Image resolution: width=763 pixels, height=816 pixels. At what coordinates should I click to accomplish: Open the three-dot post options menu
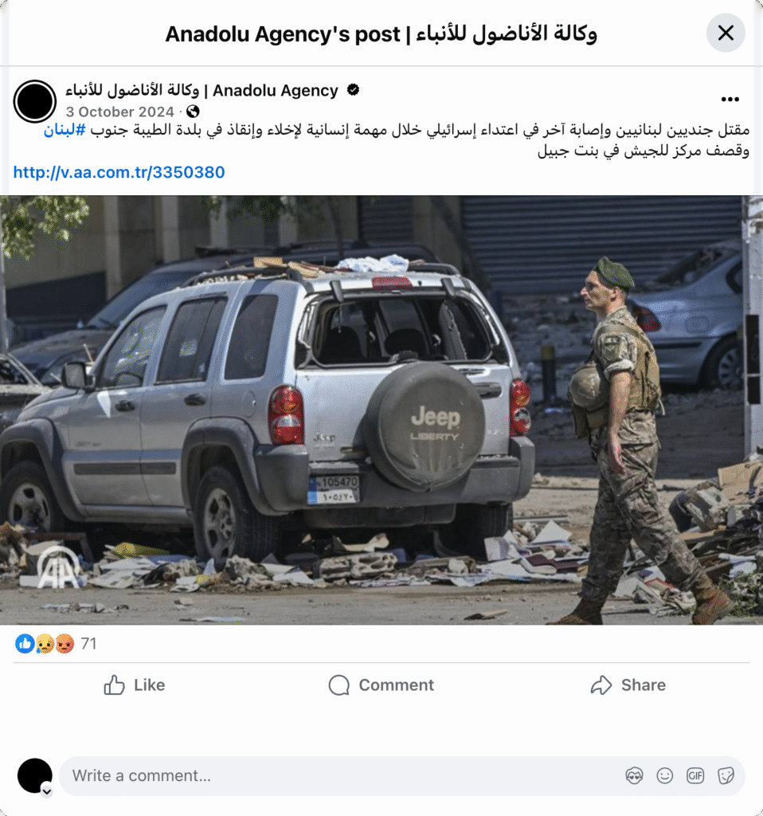click(x=730, y=100)
